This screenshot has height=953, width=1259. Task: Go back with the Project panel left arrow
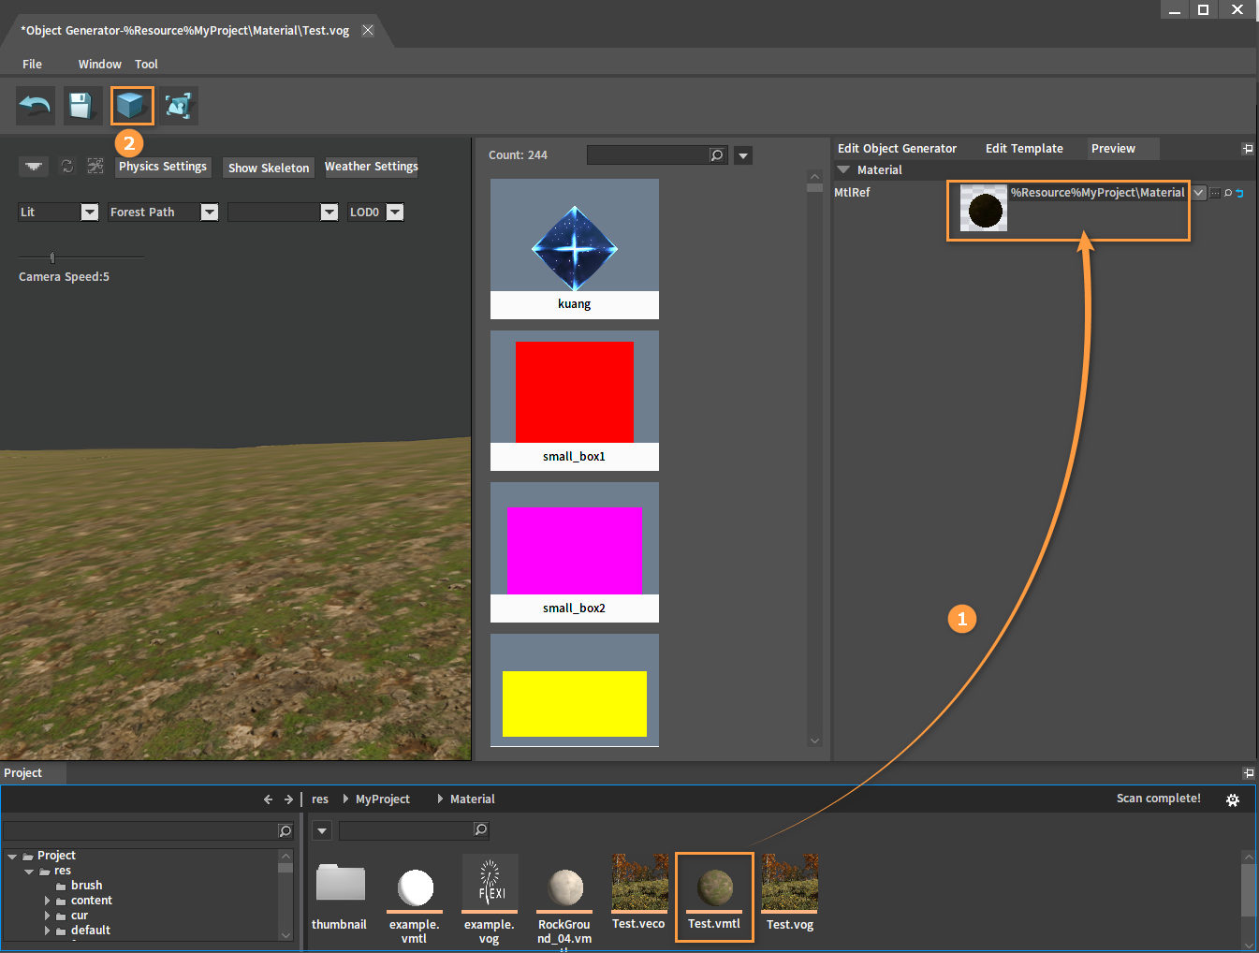pyautogui.click(x=268, y=799)
